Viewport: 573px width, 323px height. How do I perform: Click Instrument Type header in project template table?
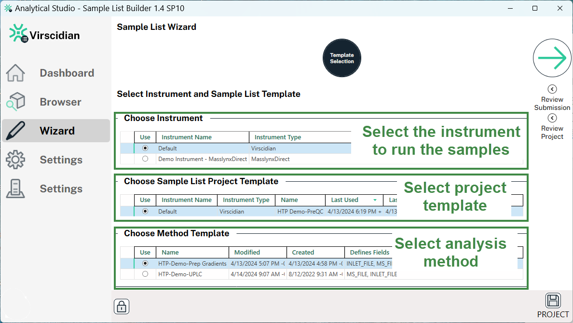pos(246,200)
